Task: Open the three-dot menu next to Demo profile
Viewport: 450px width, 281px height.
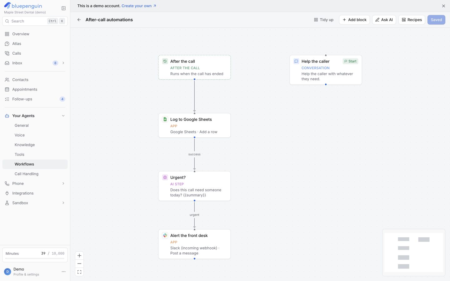Action: click(63, 272)
